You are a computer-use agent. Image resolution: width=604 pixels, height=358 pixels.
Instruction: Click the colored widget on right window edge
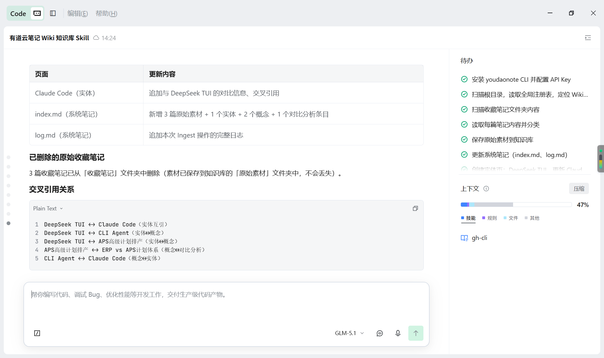point(601,159)
